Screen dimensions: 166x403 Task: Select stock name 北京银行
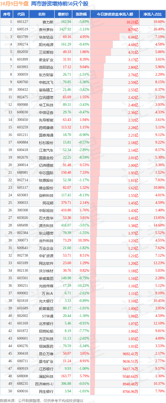[46, 324]
